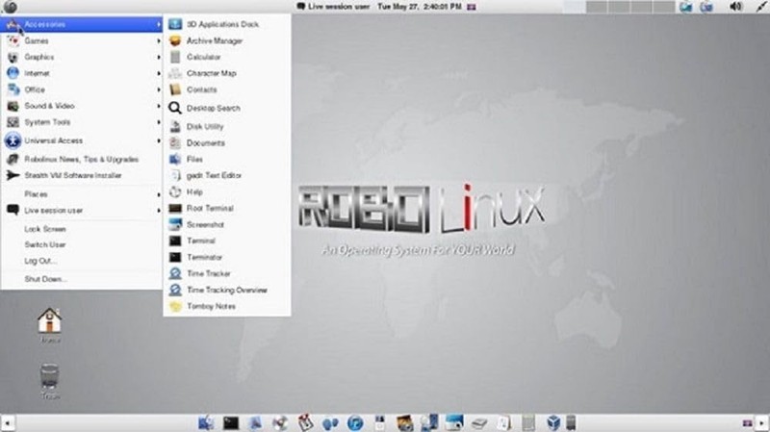The width and height of the screenshot is (770, 432).
Task: Launch gedit Text Editor
Action: [227, 175]
